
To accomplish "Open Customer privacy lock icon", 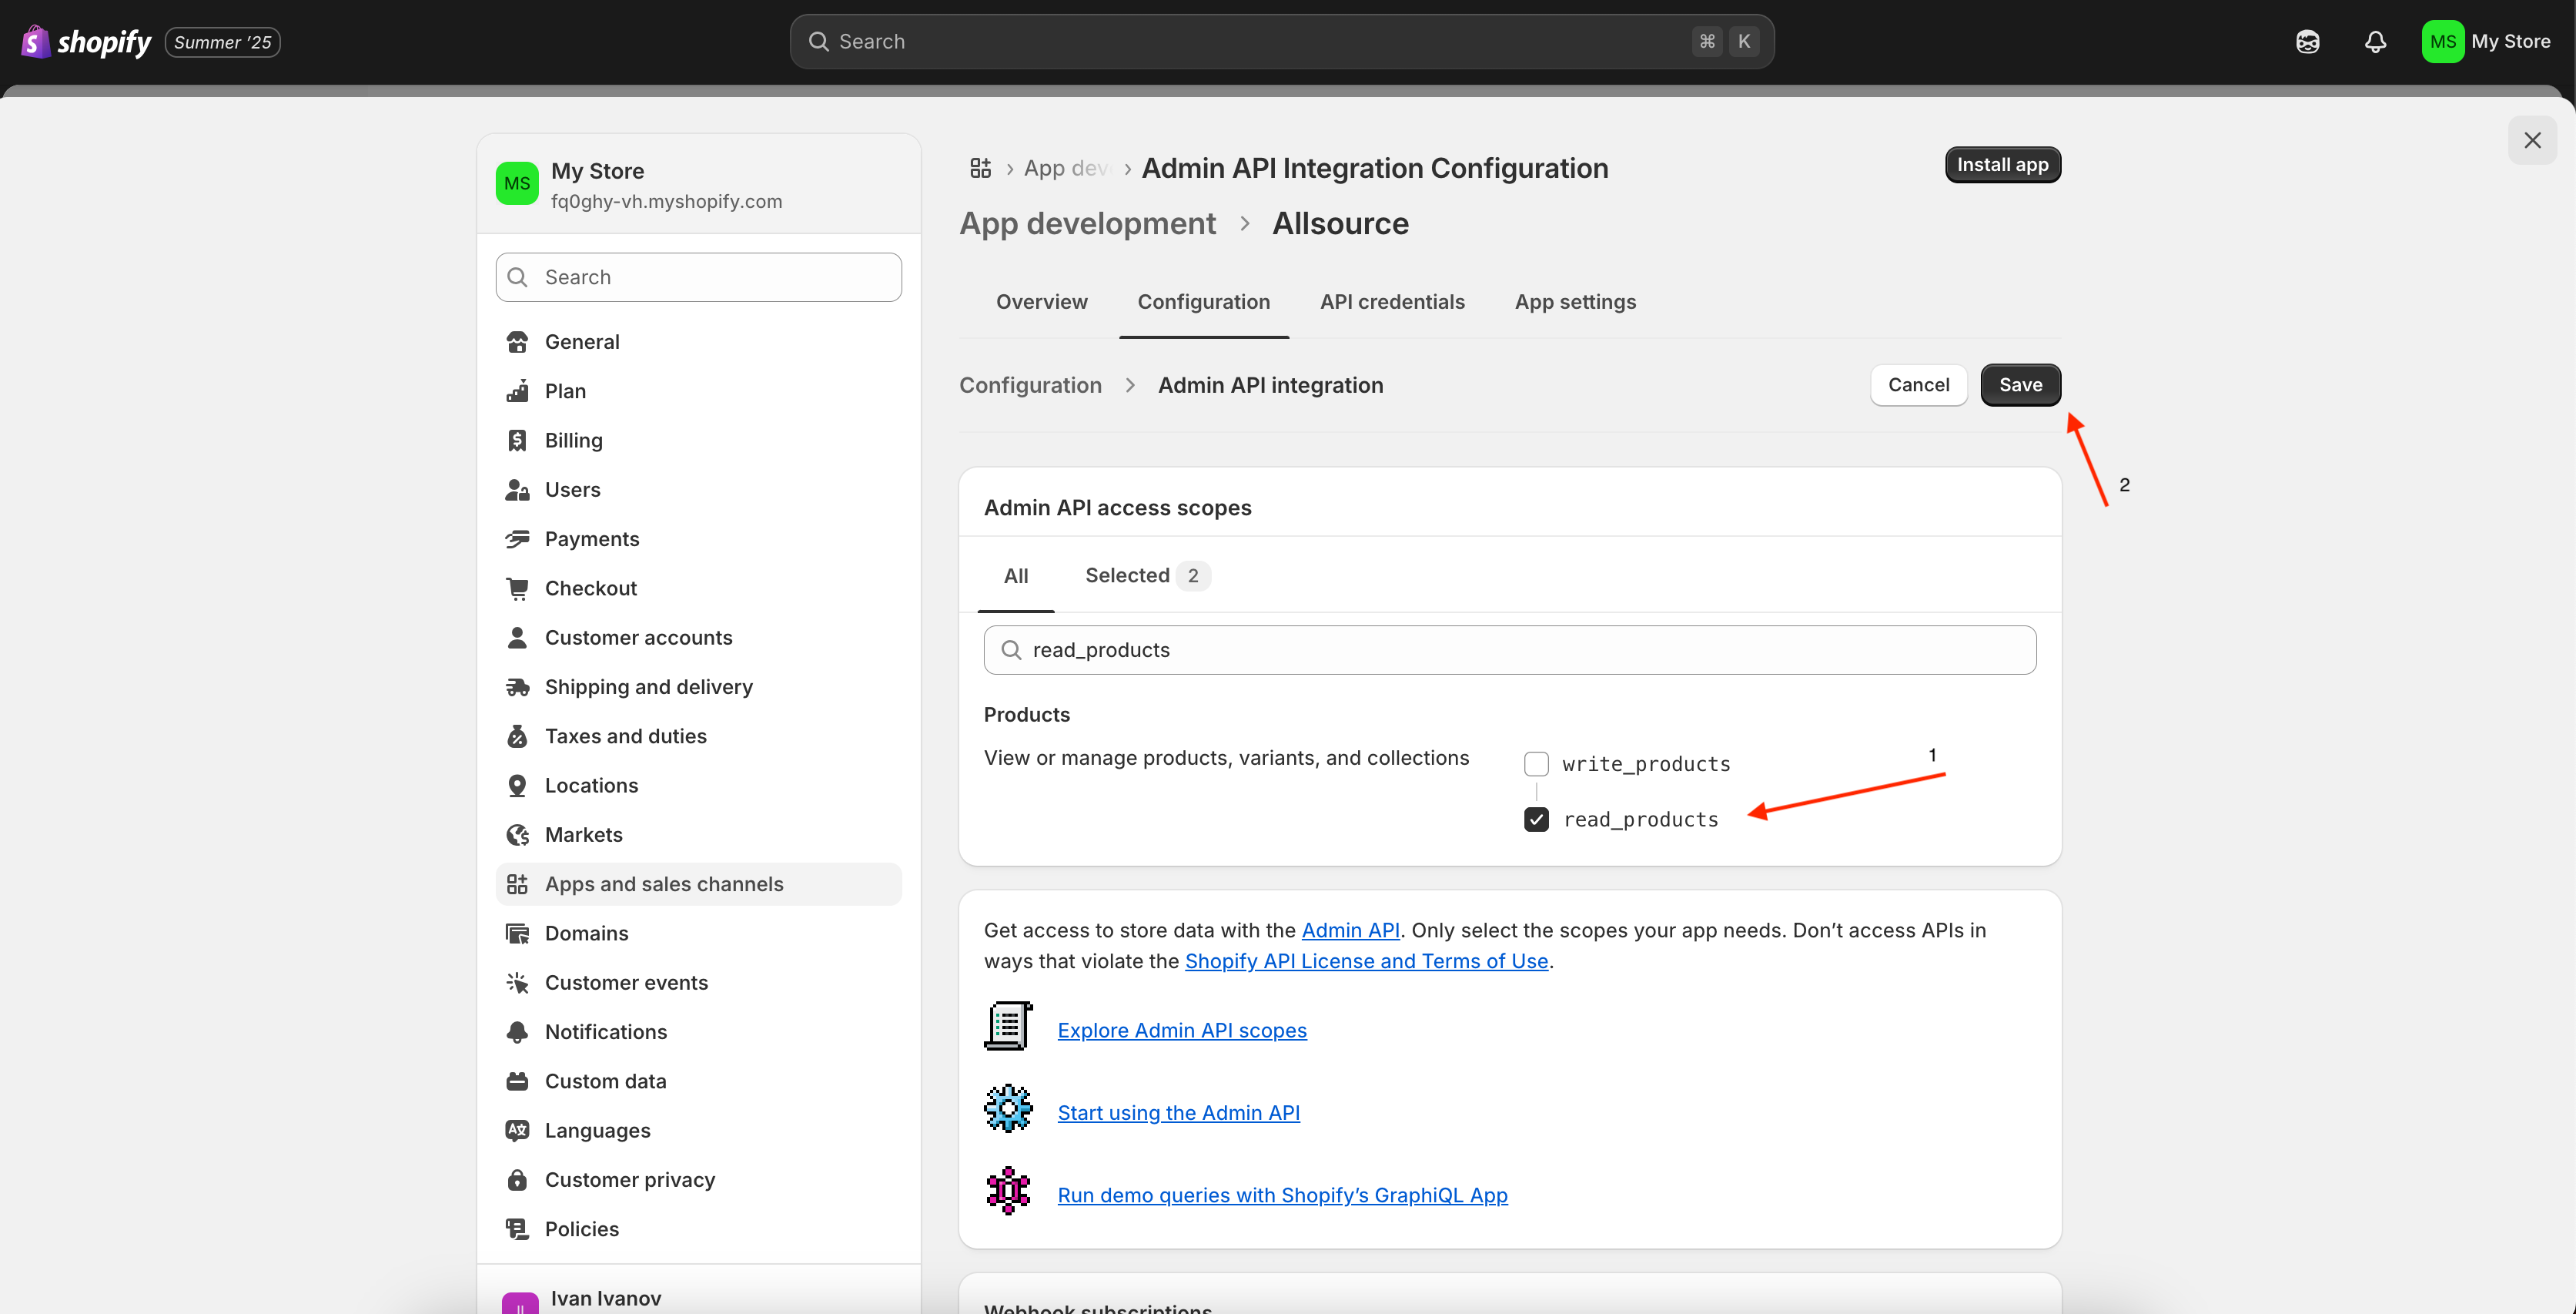I will coord(517,1180).
